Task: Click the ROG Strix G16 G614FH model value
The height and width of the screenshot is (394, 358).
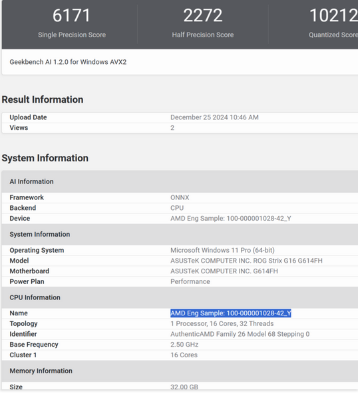Action: 246,261
